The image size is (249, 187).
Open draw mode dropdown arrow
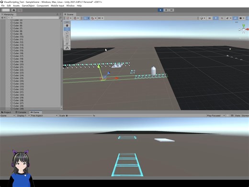pos(204,18)
